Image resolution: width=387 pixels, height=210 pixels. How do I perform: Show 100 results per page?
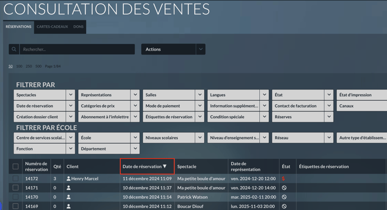point(19,66)
